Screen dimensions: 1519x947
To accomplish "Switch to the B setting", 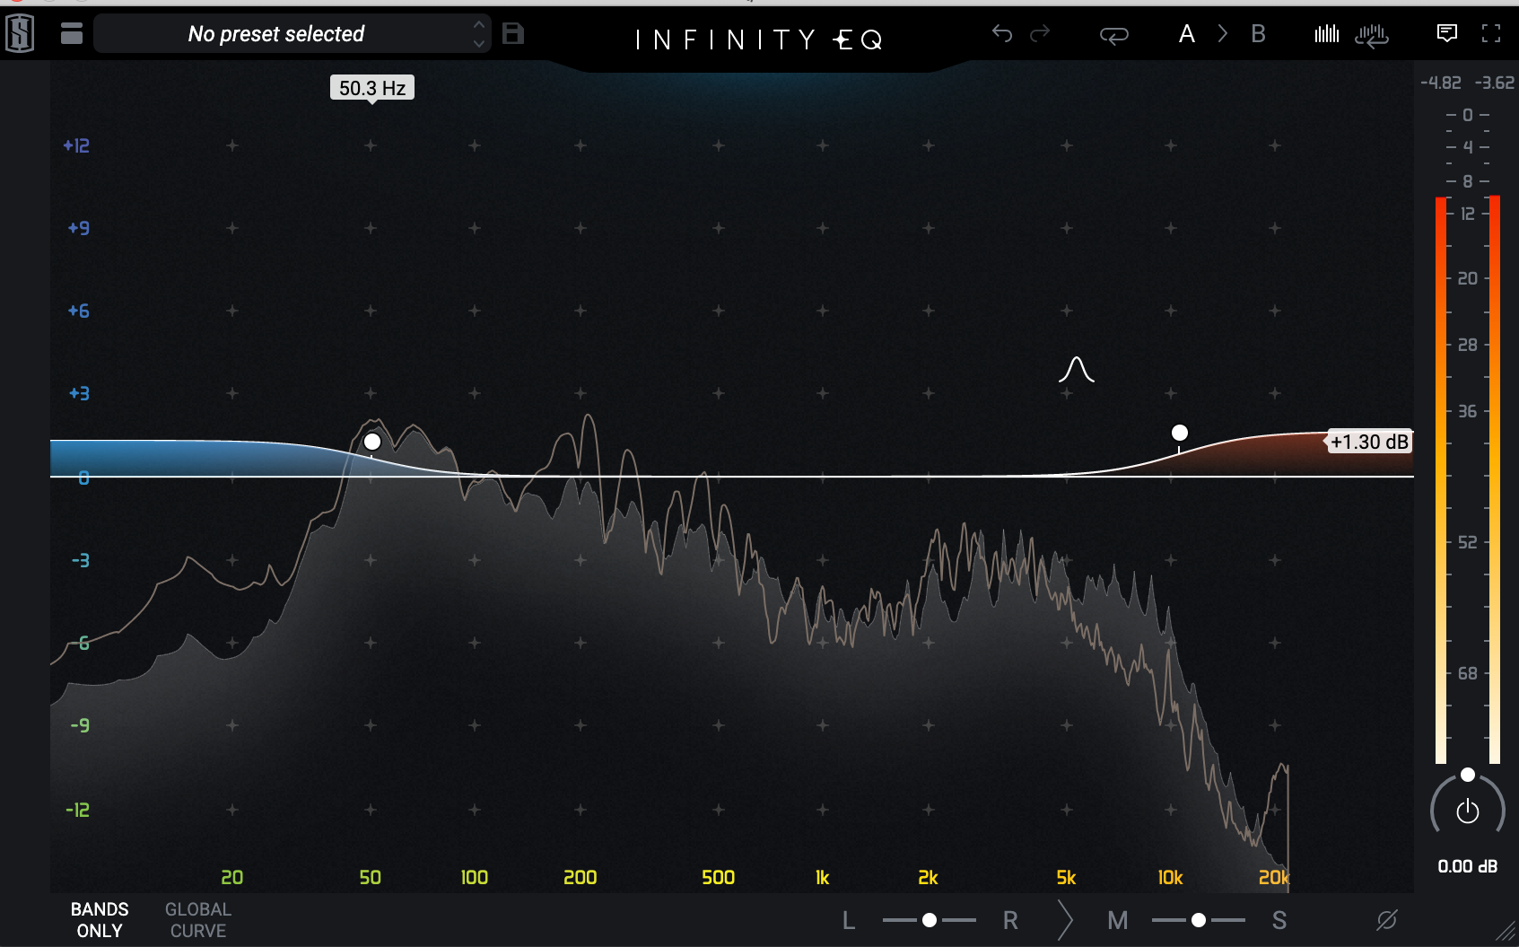I will pos(1259,34).
